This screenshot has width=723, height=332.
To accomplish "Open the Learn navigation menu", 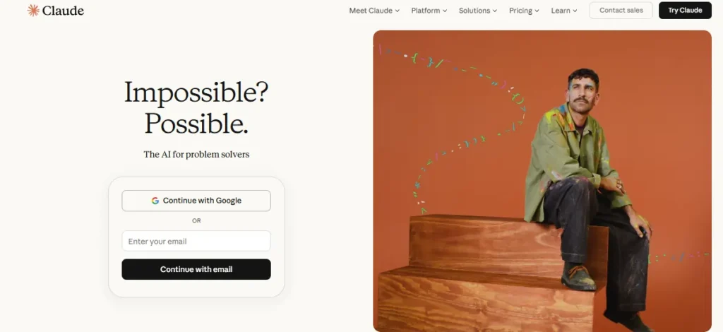I will (561, 11).
